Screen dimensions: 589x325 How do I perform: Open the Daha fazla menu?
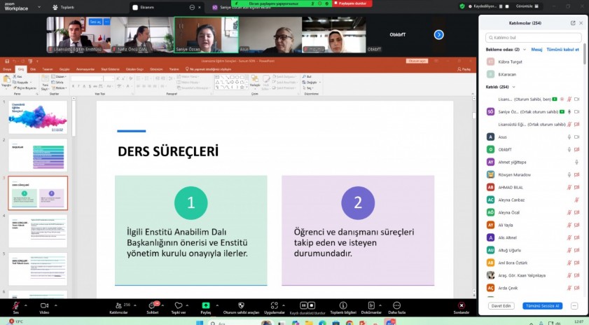click(x=397, y=306)
